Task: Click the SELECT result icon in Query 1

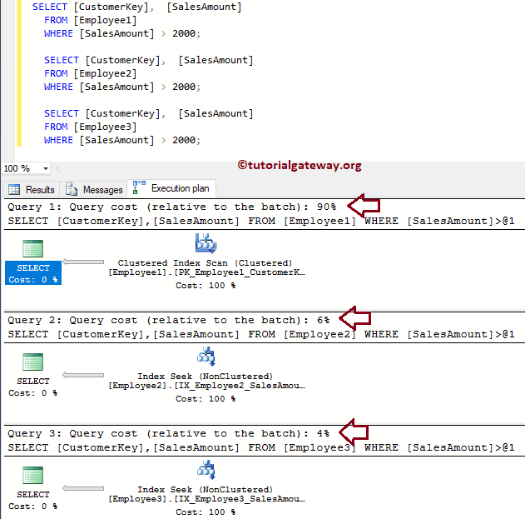Action: coord(32,248)
